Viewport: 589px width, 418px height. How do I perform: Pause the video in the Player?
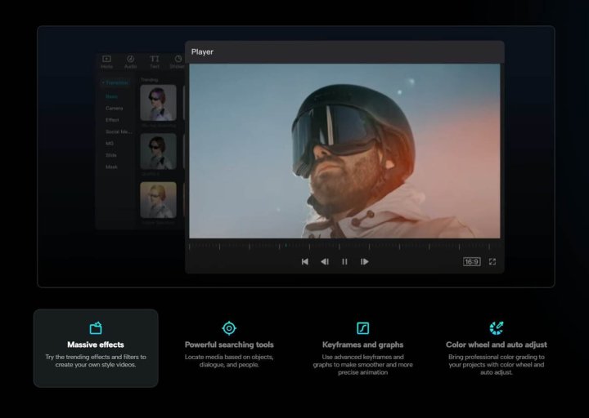[344, 262]
